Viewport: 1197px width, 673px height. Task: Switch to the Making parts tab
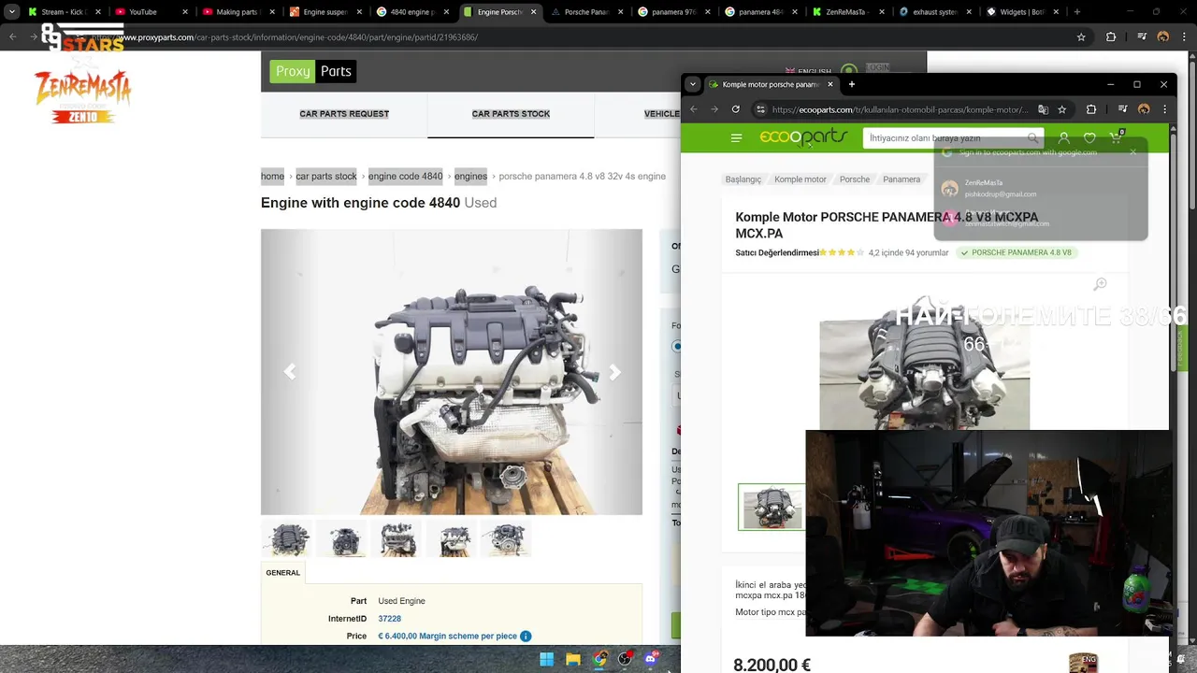pyautogui.click(x=238, y=12)
